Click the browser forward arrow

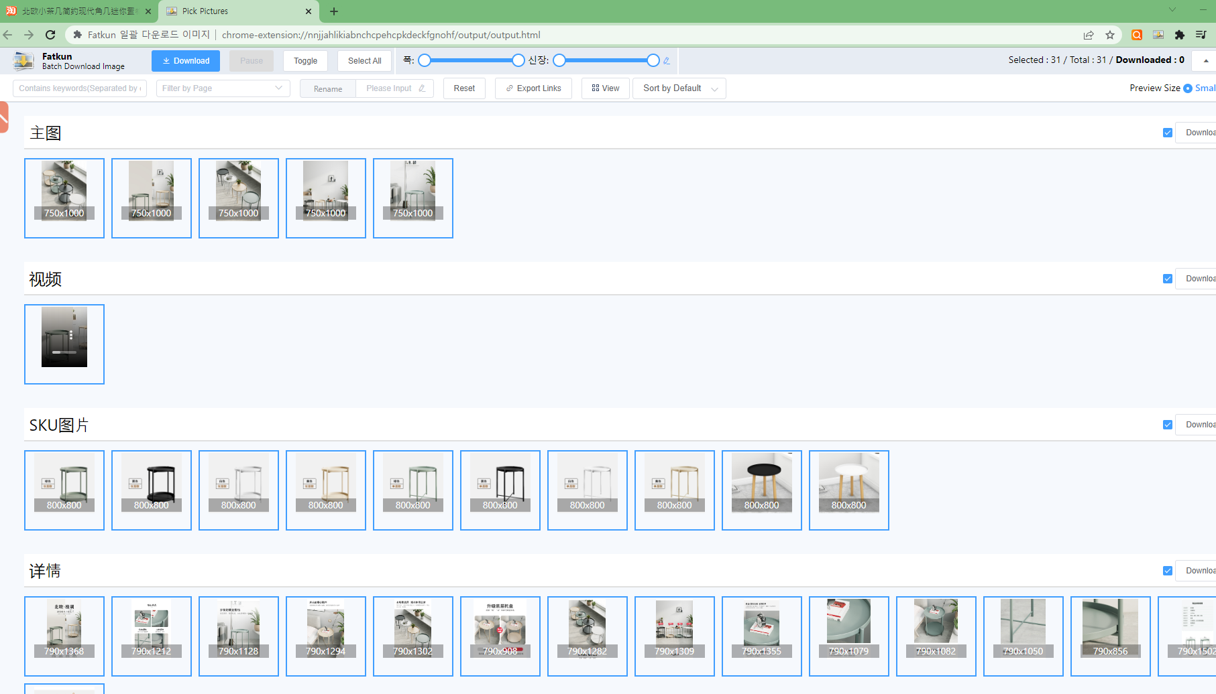coord(29,35)
